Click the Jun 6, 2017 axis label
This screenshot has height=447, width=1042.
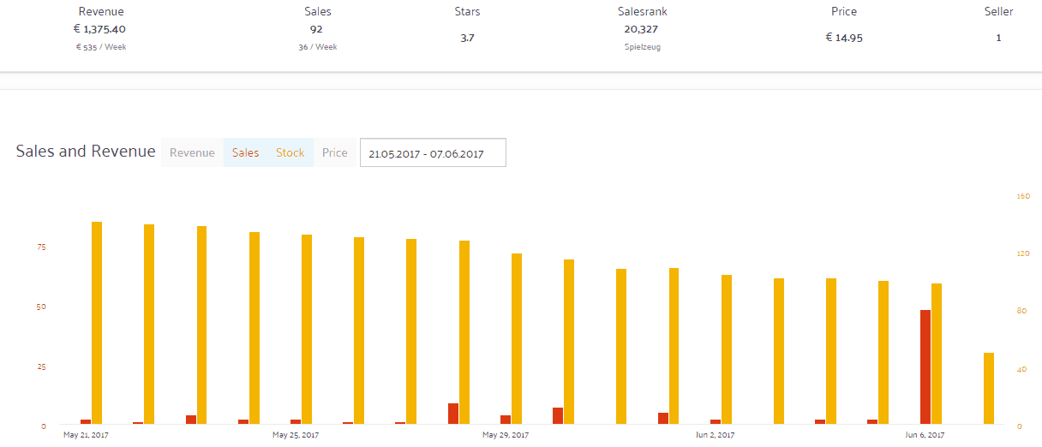point(925,435)
